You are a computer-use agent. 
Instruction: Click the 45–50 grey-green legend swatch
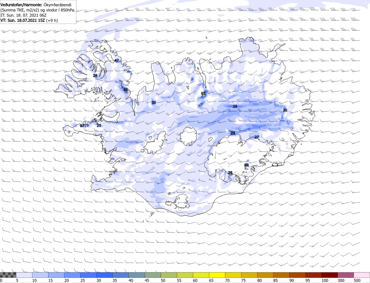153,275
